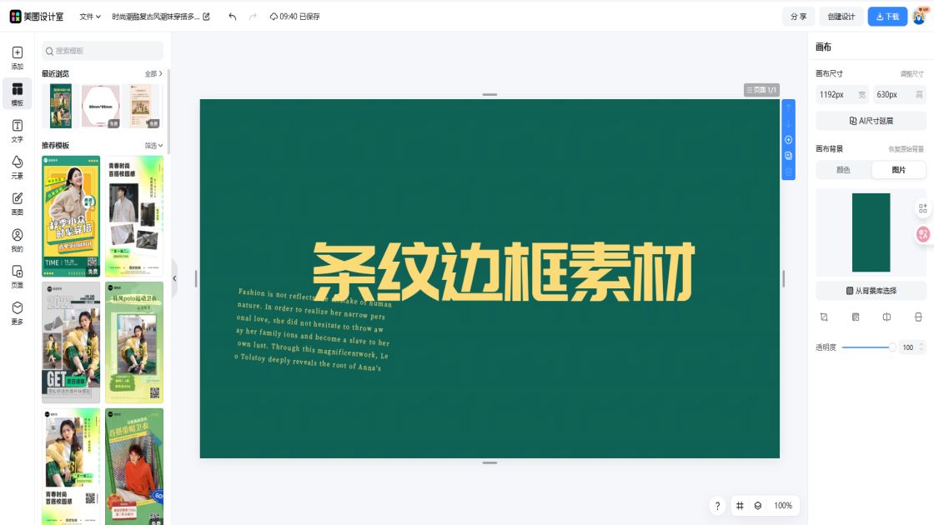
Task: Duplicate the current page icon
Action: (x=788, y=156)
